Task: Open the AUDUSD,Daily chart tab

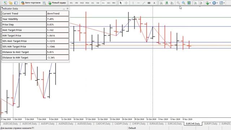Action: pyautogui.click(x=84, y=123)
